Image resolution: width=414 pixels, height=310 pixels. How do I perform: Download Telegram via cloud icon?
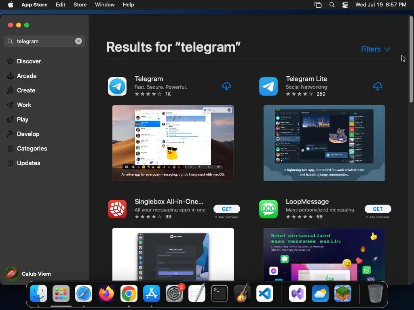(226, 86)
